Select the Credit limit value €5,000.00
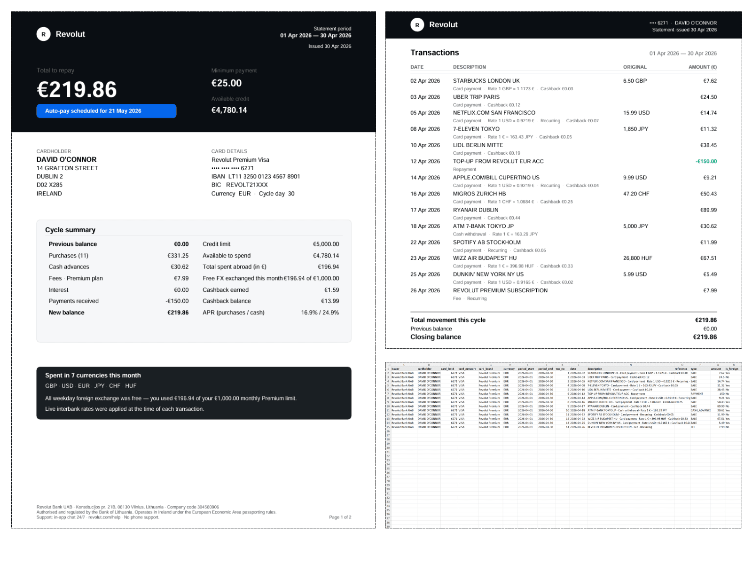Image resolution: width=752 pixels, height=564 pixels. click(x=326, y=244)
